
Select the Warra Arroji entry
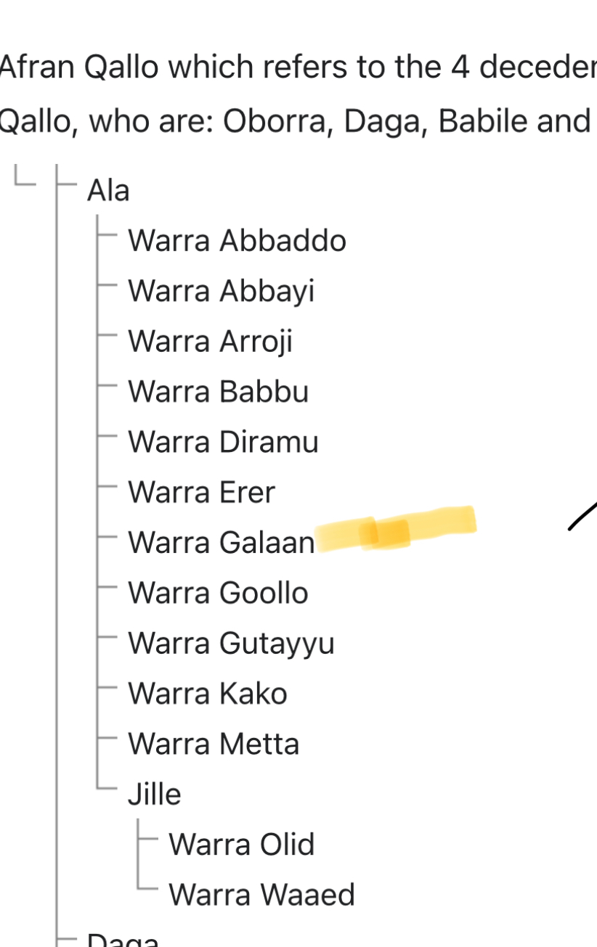[x=210, y=342]
